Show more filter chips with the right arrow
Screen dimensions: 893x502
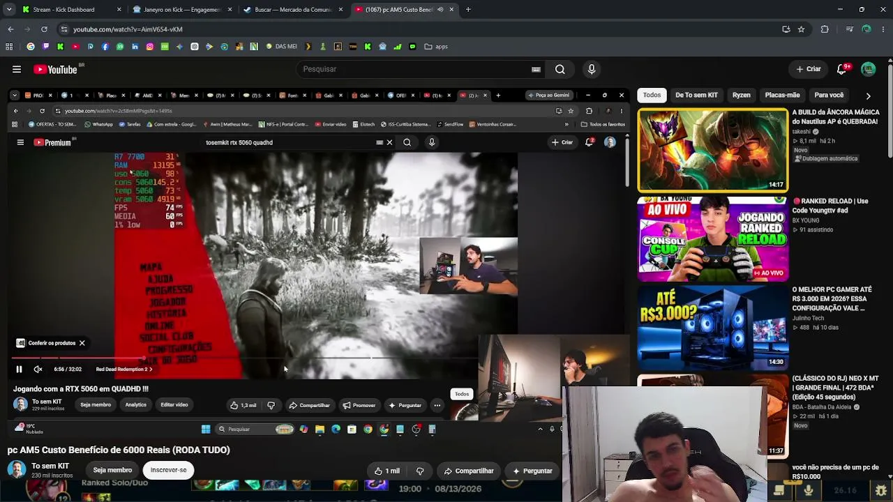[x=868, y=96]
